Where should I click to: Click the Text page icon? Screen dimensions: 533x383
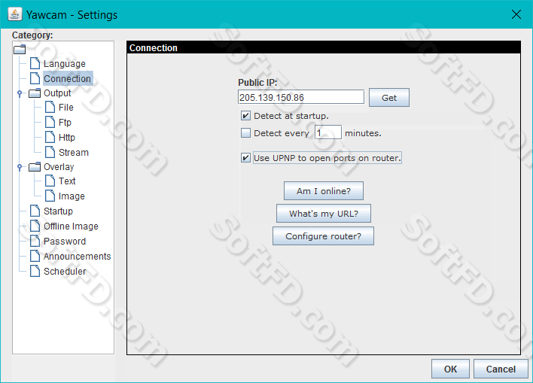[50, 181]
